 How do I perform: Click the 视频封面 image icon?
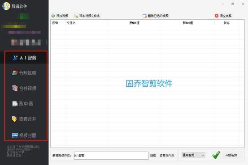click(x=15, y=135)
